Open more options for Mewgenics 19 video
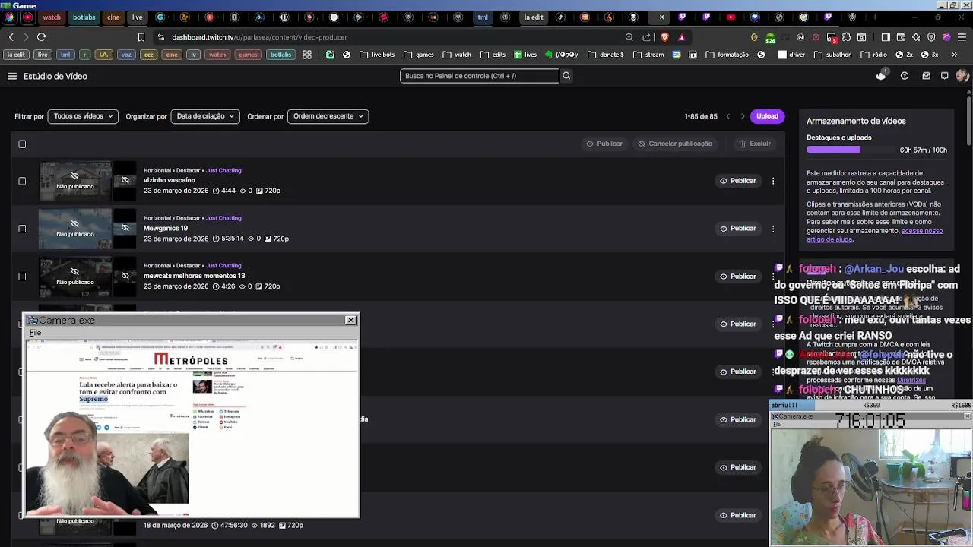973x547 pixels. 773,229
